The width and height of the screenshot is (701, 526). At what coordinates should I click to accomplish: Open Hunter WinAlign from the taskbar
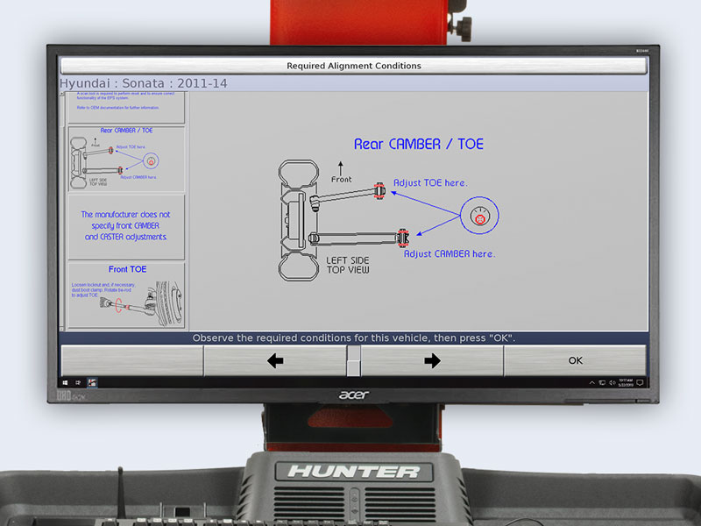[x=92, y=382]
